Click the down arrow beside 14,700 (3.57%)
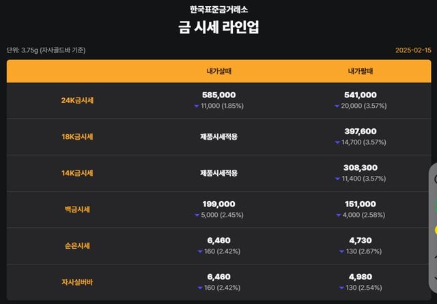Viewport: 437px width, 304px height. point(337,142)
